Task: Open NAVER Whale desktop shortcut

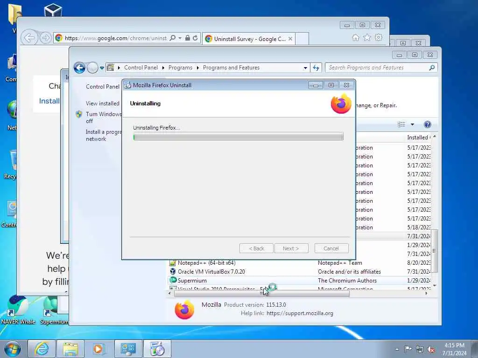Action: tap(18, 310)
